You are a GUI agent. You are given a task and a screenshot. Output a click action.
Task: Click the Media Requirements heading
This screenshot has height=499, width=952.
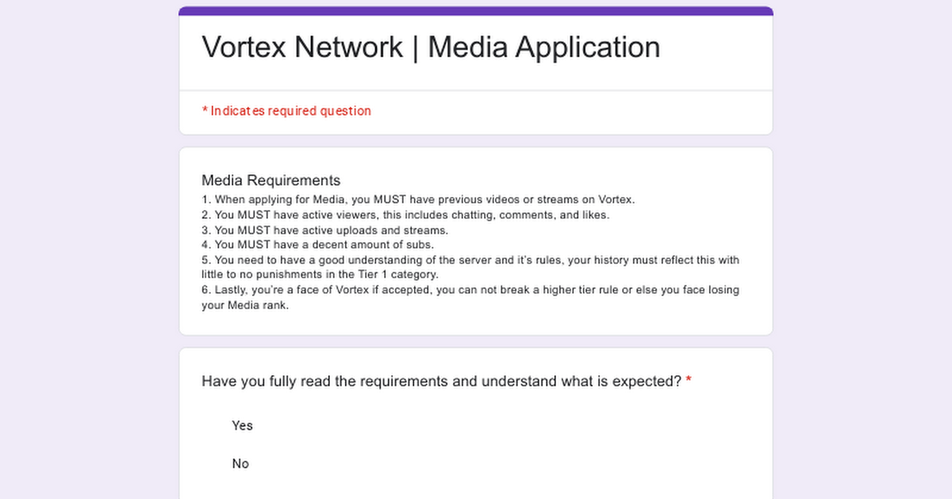(x=271, y=181)
